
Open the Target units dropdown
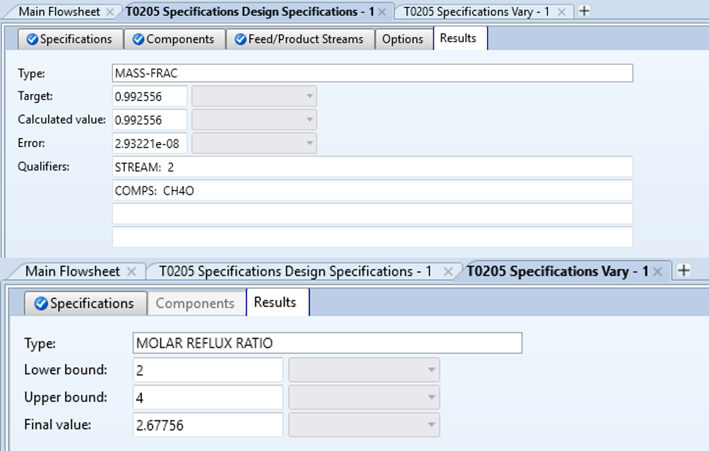click(x=309, y=96)
